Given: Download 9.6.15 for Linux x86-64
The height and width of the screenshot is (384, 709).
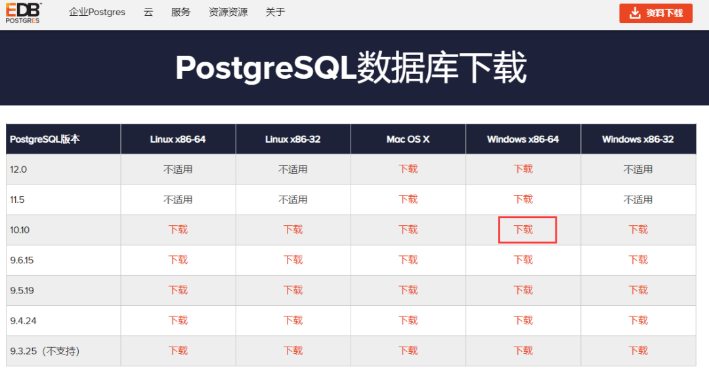Looking at the screenshot, I should pos(178,260).
